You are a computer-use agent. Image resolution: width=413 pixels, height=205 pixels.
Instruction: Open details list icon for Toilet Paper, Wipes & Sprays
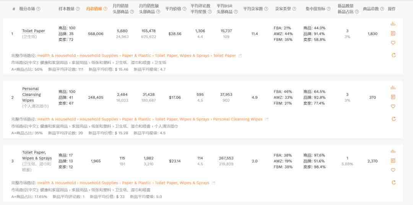393,161
